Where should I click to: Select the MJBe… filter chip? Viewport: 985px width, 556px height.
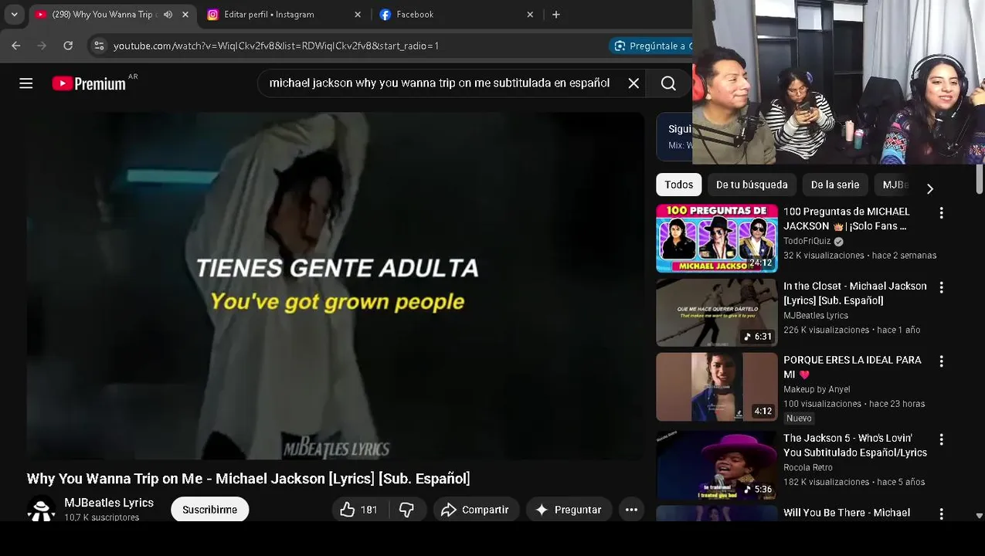click(x=895, y=185)
